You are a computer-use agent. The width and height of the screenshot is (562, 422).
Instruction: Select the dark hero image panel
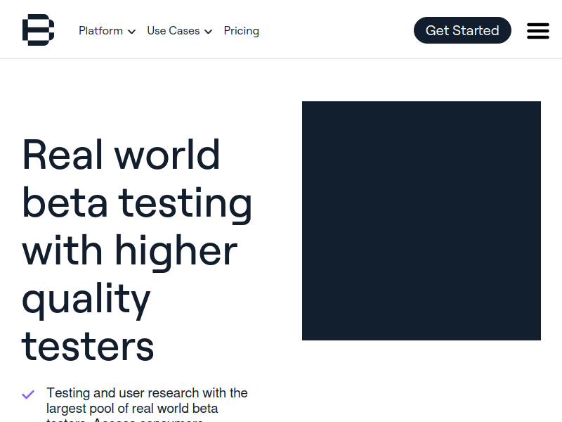421,221
